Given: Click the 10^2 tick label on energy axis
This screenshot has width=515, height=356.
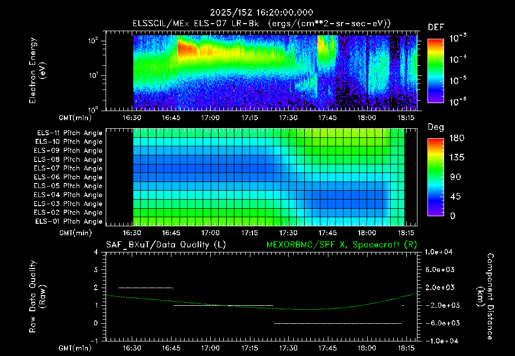Looking at the screenshot, I should [x=93, y=41].
